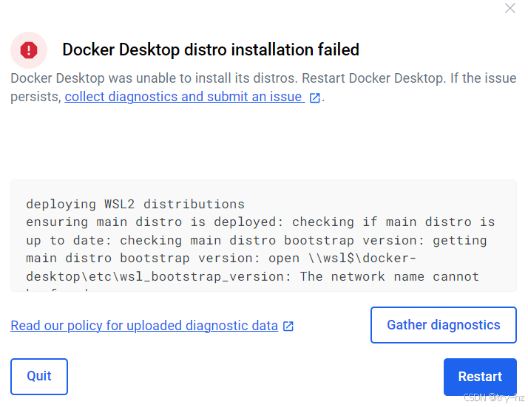Close the error dialog with X
Image resolution: width=528 pixels, height=407 pixels.
click(510, 8)
